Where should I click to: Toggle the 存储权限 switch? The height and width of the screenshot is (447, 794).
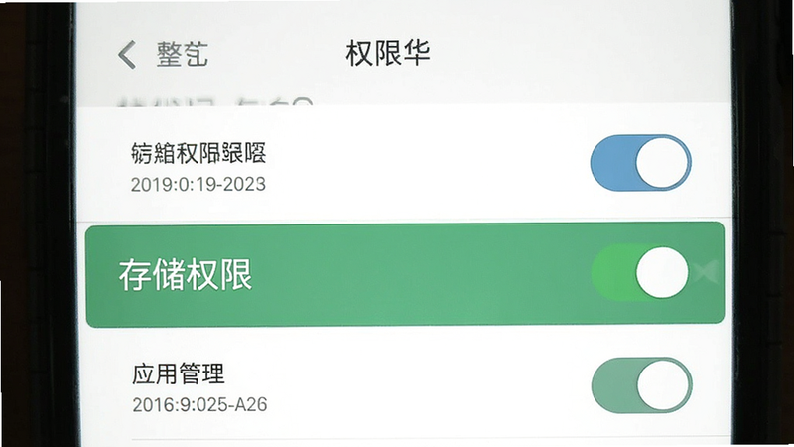tap(640, 272)
